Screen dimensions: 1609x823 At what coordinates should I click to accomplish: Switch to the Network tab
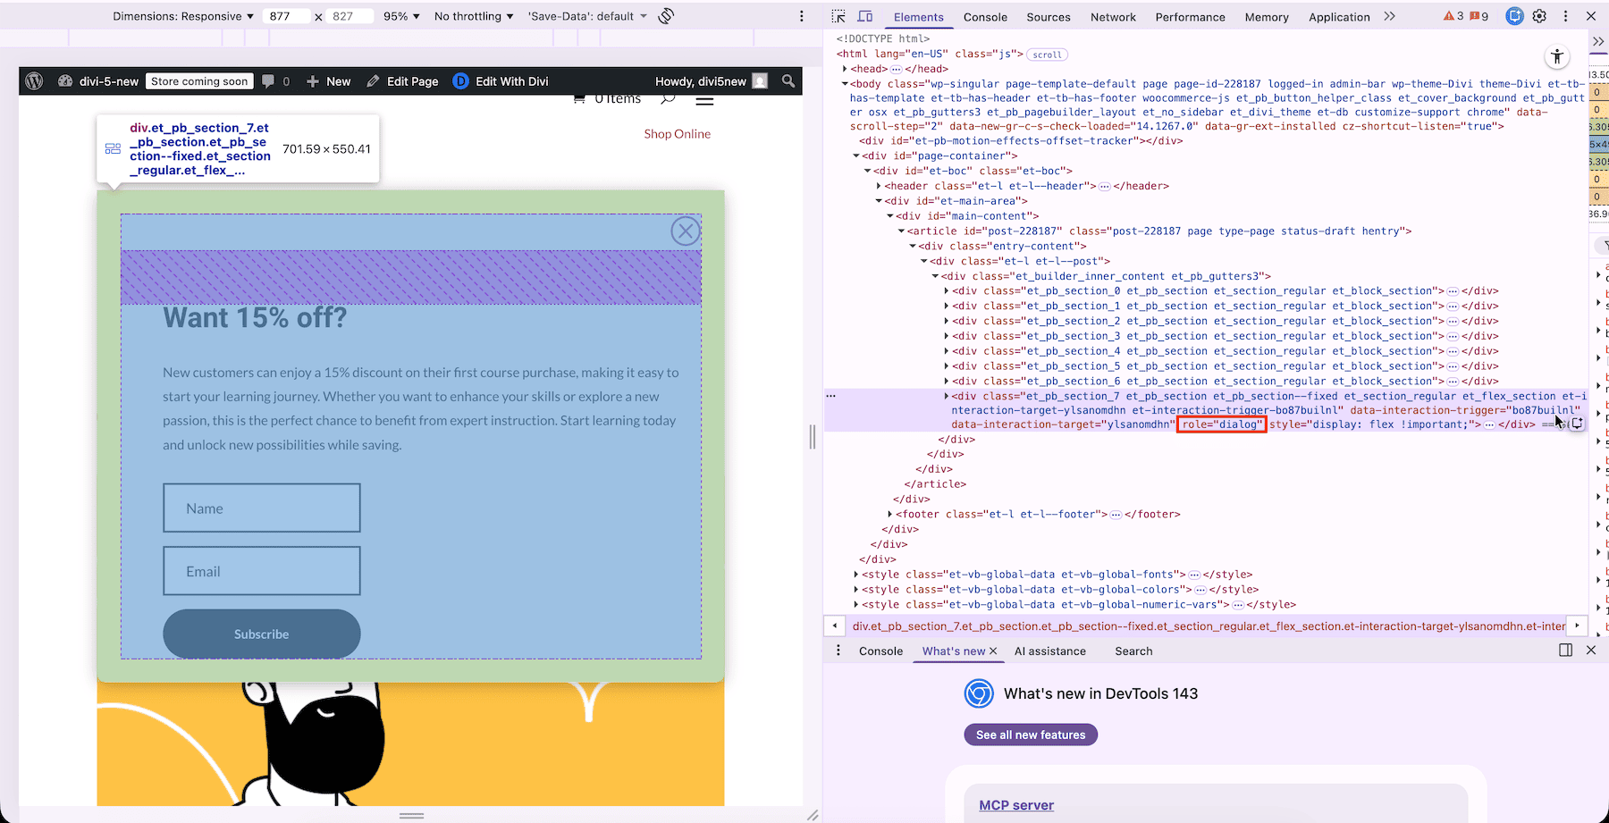point(1113,17)
